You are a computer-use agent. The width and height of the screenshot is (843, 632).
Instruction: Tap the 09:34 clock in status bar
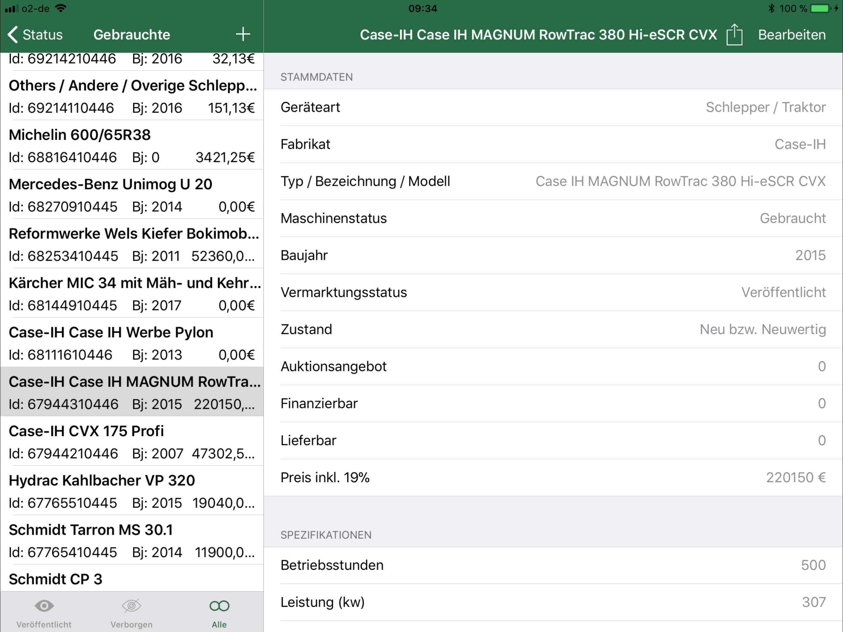point(423,8)
